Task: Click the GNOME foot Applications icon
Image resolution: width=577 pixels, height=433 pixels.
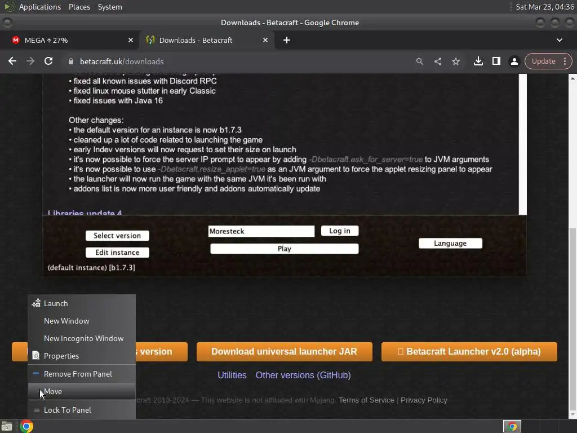Action: tap(9, 7)
